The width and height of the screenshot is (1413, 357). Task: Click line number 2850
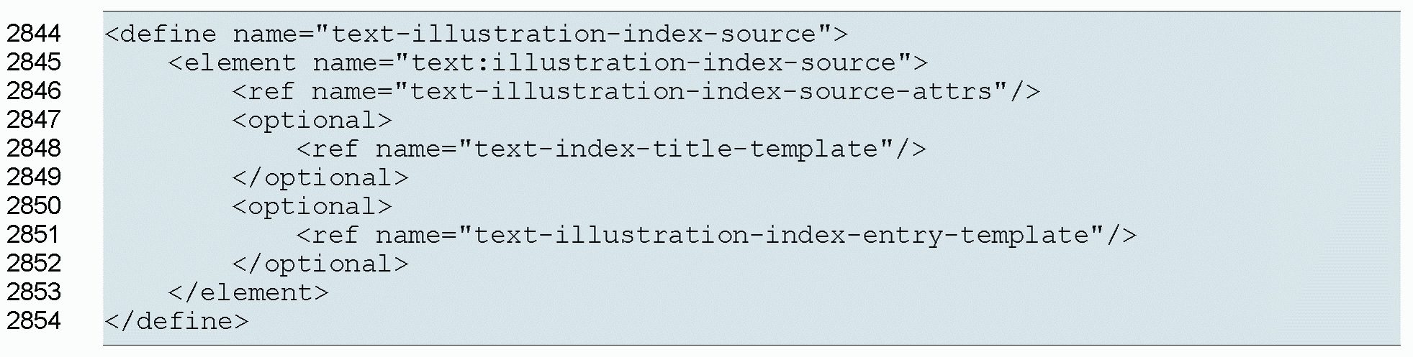tap(34, 206)
